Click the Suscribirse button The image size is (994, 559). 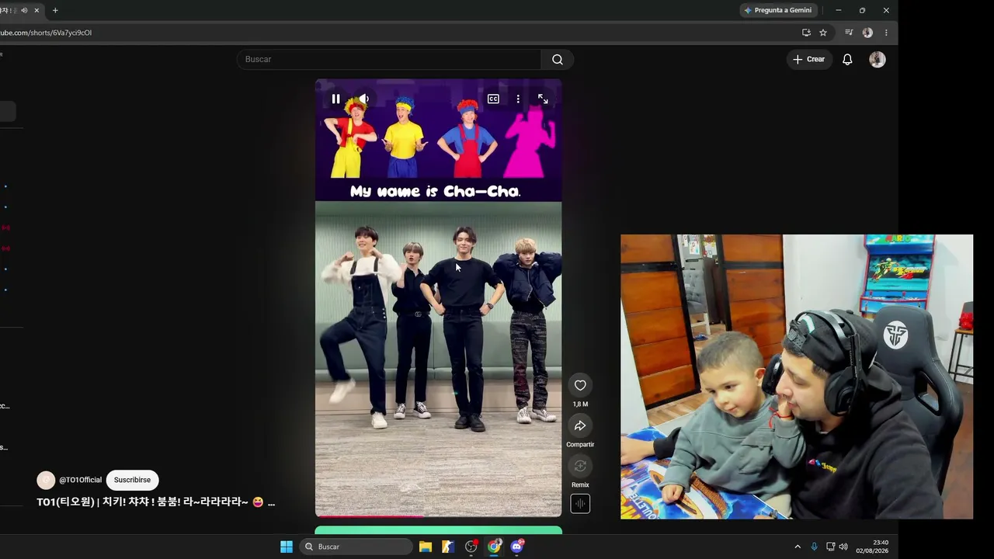coord(132,480)
